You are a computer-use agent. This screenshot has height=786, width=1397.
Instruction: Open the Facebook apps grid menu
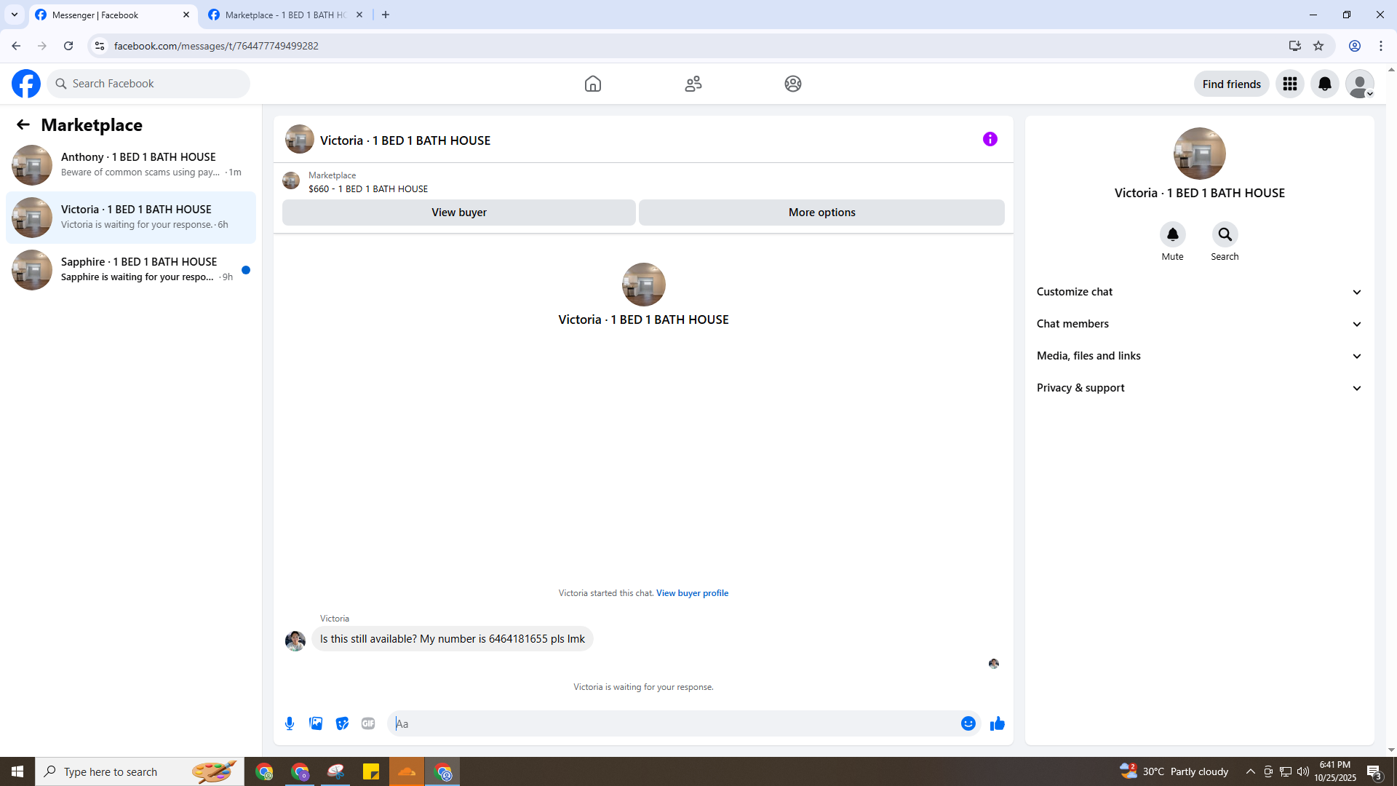(x=1289, y=84)
